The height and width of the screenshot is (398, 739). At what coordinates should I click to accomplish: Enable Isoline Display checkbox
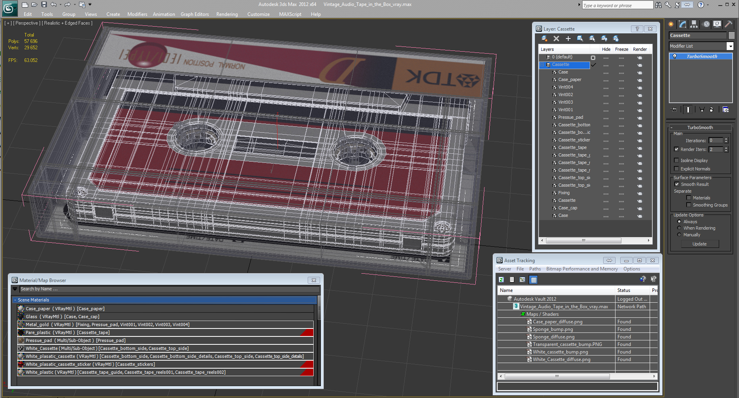[x=676, y=160]
